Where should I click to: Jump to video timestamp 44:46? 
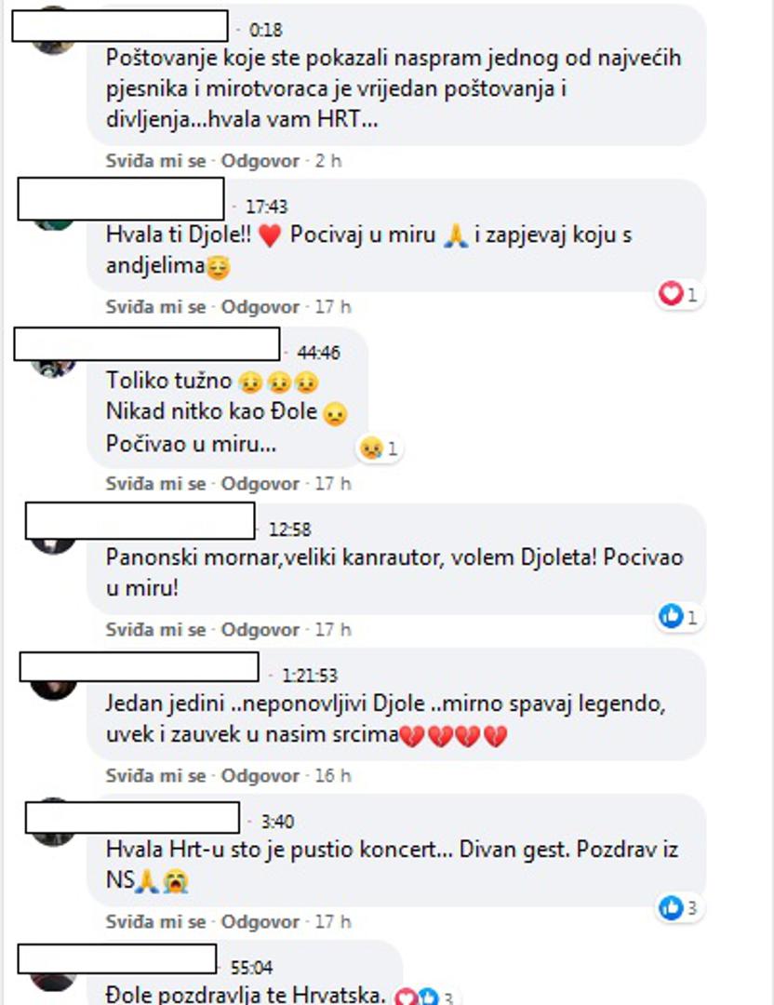pyautogui.click(x=318, y=353)
